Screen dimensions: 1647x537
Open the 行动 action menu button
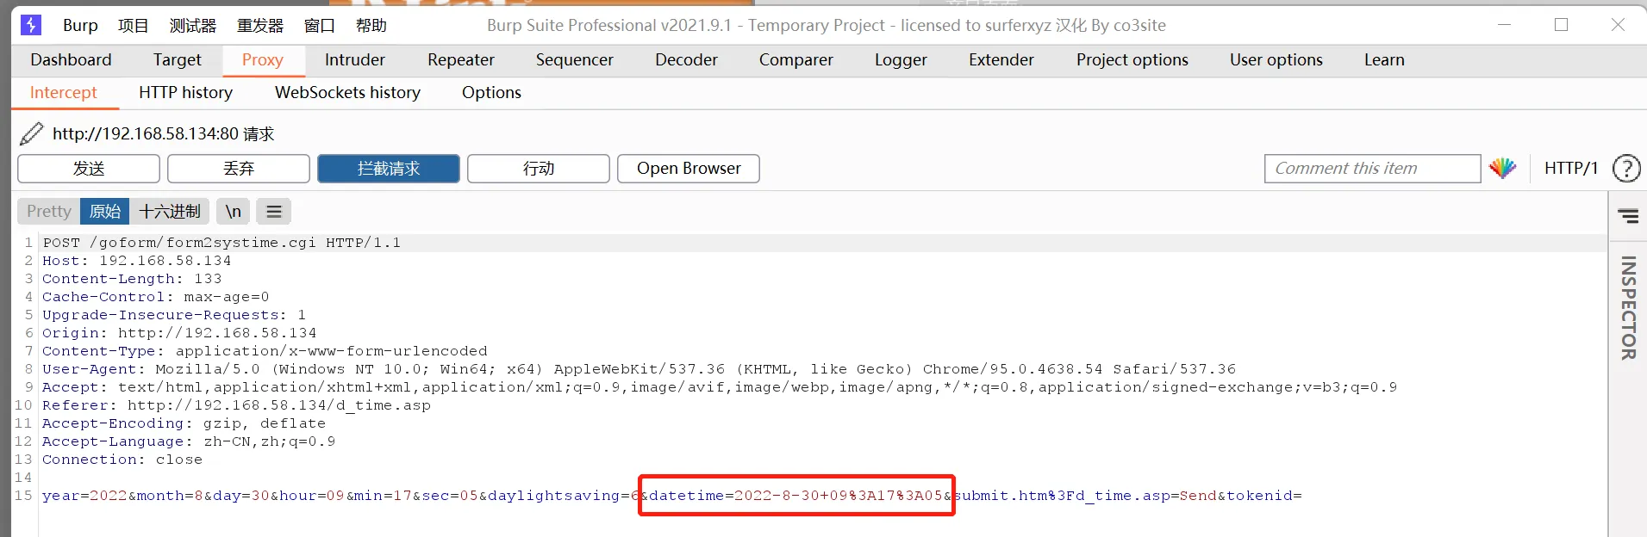(539, 169)
